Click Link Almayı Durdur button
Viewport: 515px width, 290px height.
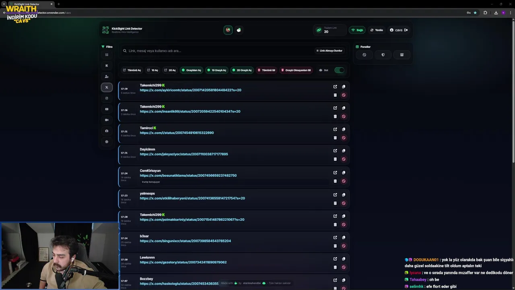click(x=329, y=51)
